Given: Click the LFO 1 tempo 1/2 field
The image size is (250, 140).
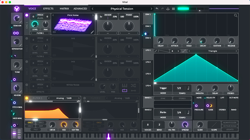Looking at the screenshot, I should tap(179, 88).
